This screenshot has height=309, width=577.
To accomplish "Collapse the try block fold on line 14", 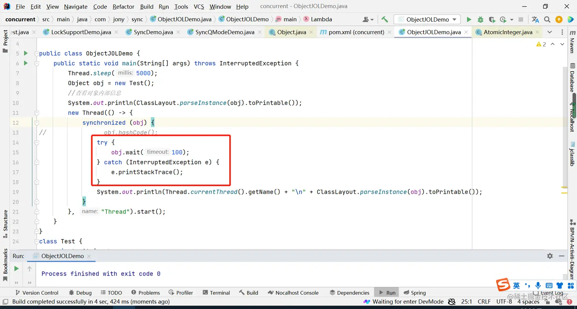I will [37, 142].
